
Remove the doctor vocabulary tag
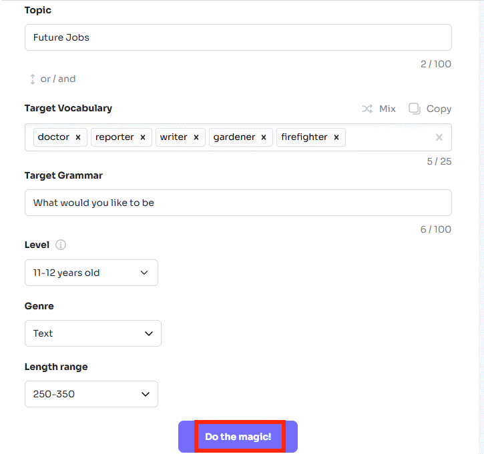click(77, 137)
